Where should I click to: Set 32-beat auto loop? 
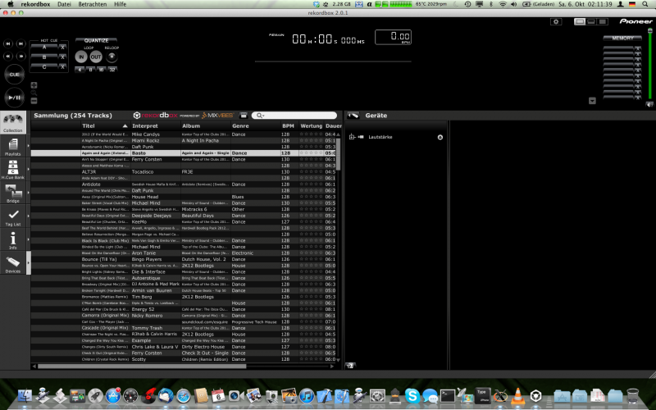(x=112, y=70)
